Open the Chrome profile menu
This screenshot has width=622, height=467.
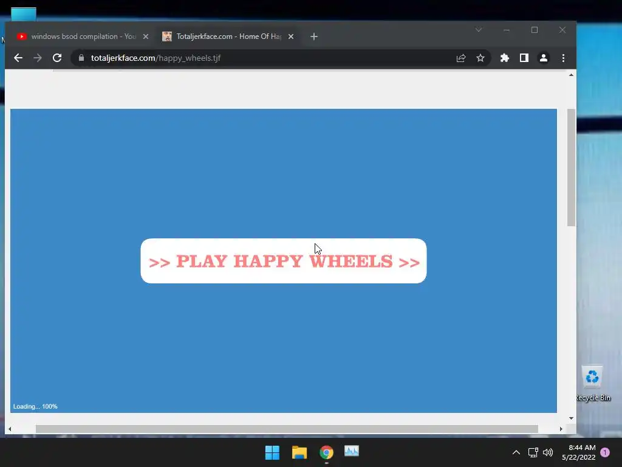coord(544,58)
